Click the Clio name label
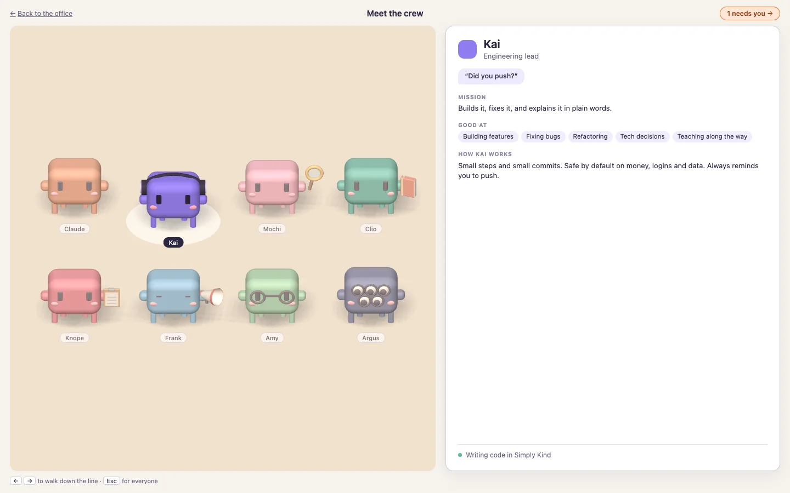 click(371, 229)
